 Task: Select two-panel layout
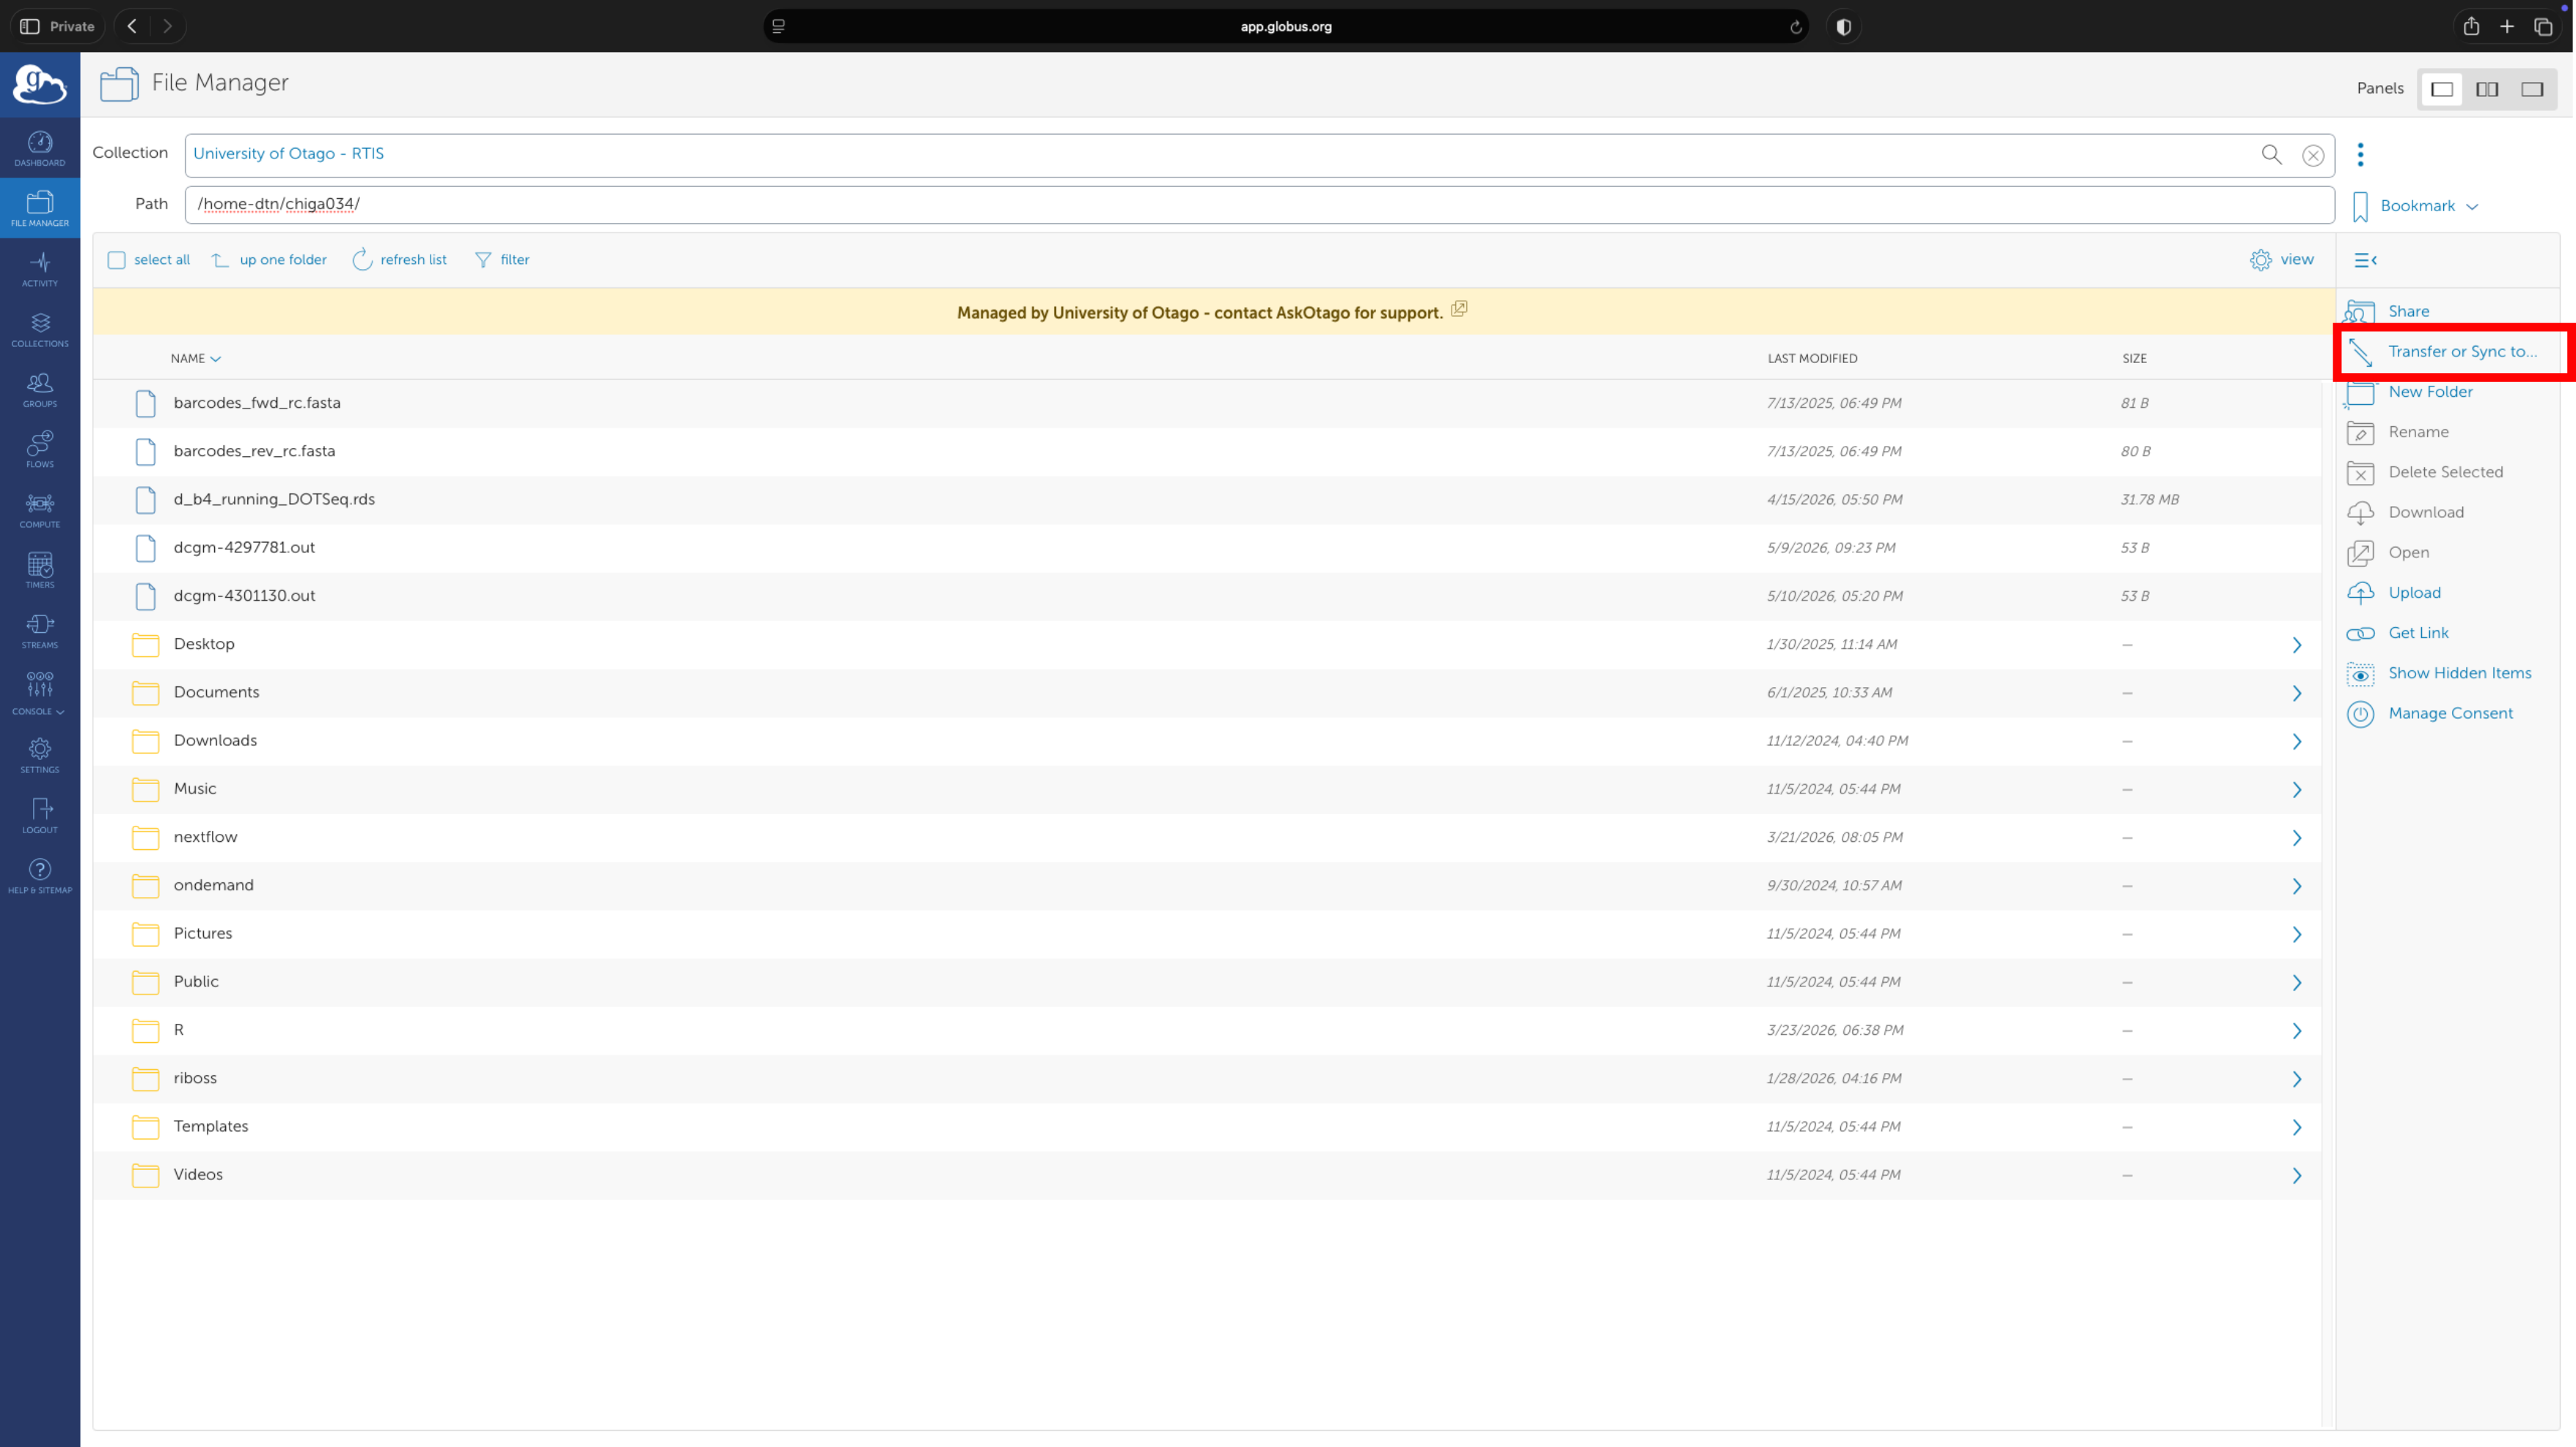[2487, 89]
